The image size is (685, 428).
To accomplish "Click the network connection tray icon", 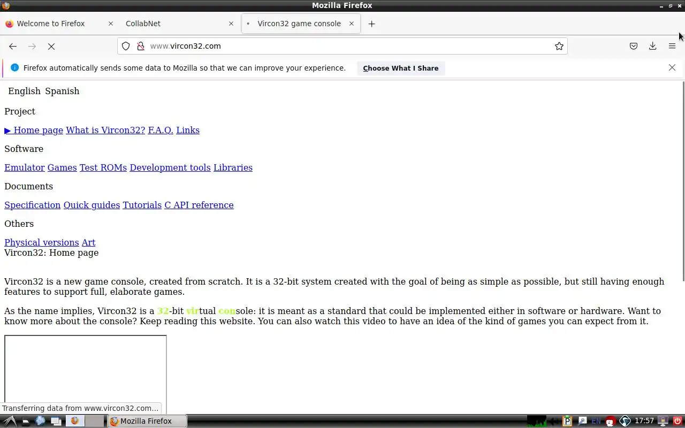I will point(582,421).
